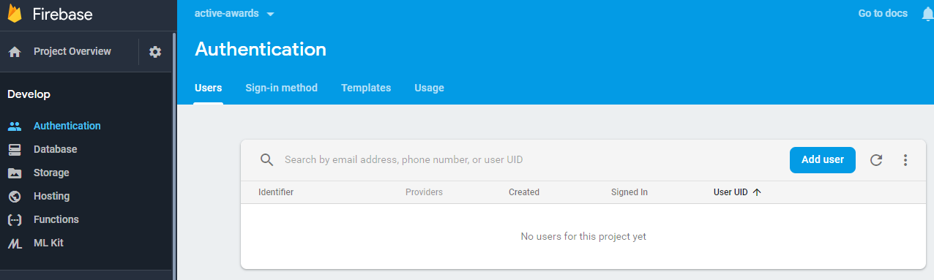Select Database in the sidebar
Screen dimensions: 934x280
tap(55, 149)
